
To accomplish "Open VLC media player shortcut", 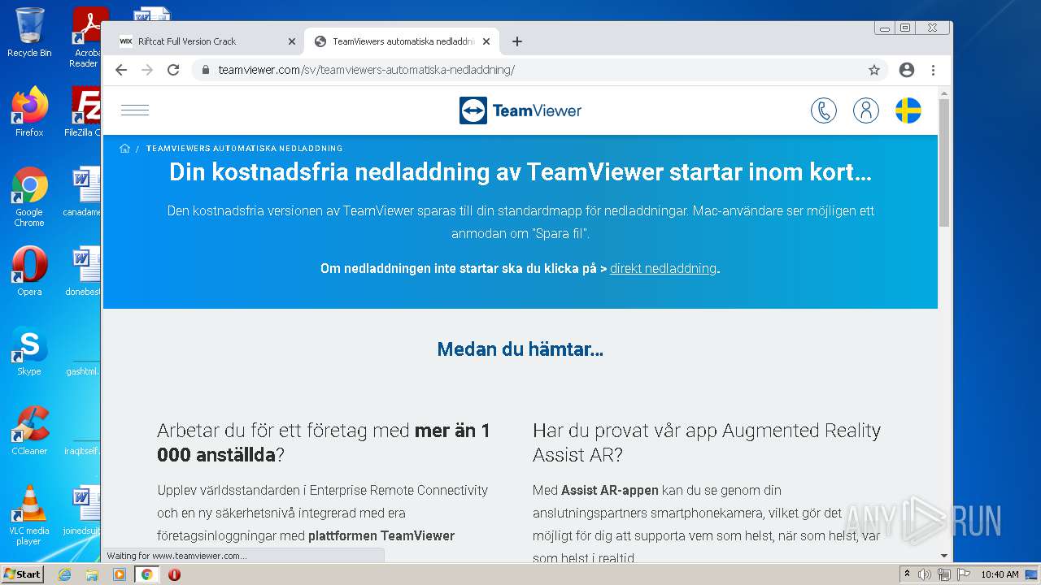I will tap(29, 515).
